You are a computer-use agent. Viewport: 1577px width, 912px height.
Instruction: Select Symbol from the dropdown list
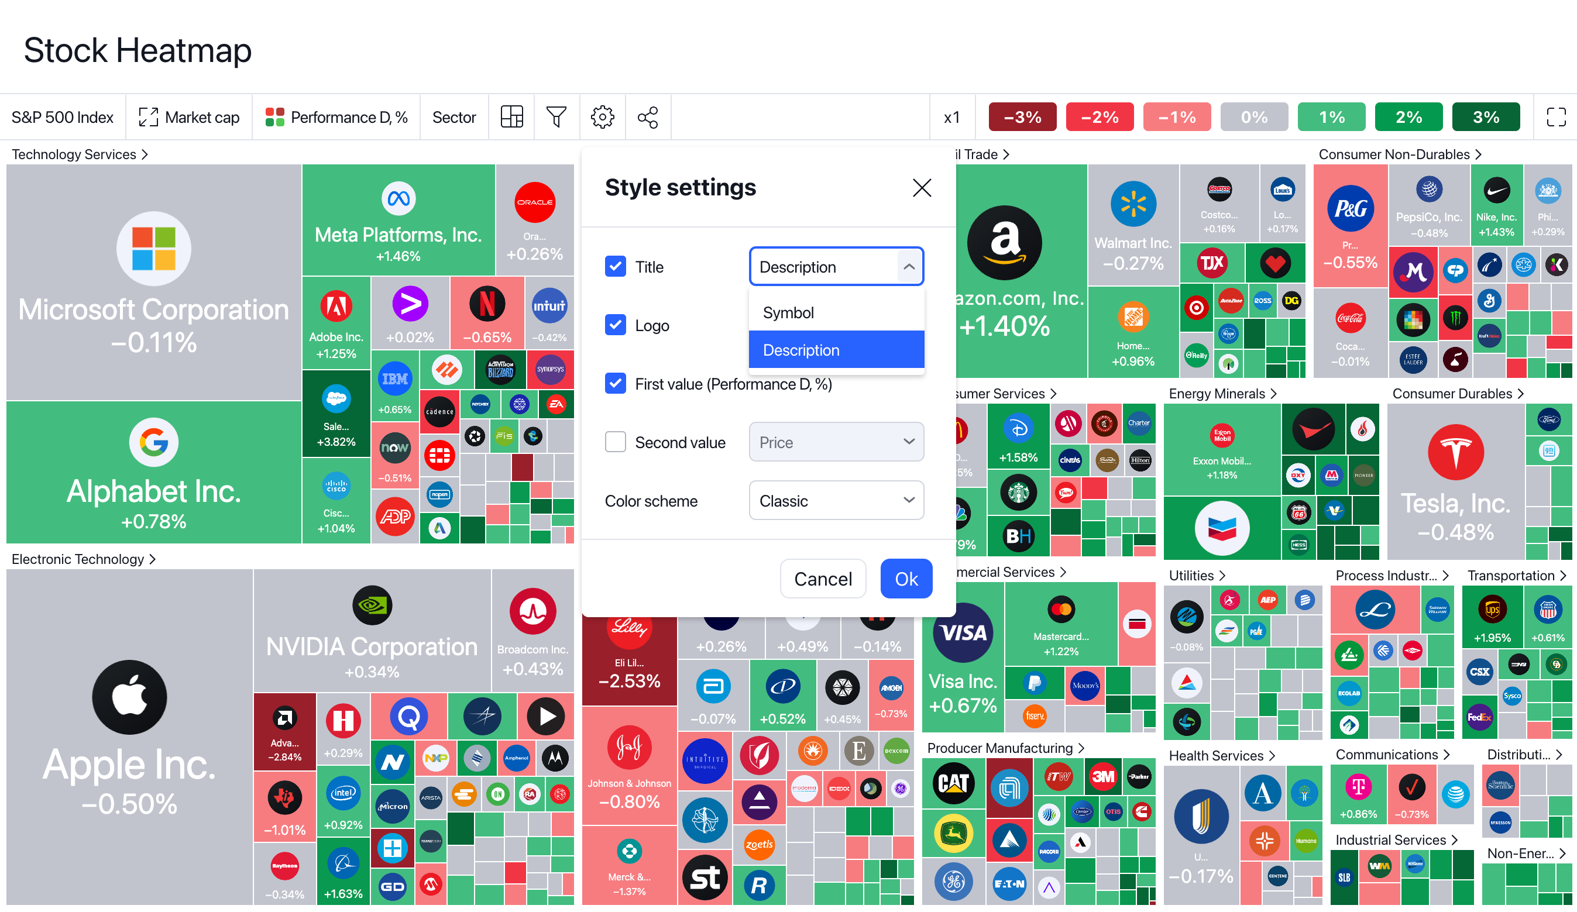point(788,312)
